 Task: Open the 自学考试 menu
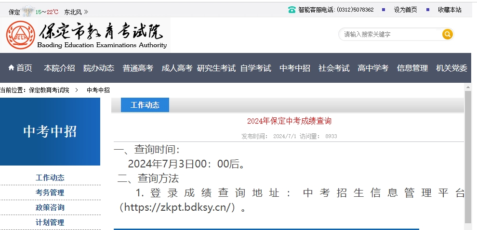tap(255, 68)
